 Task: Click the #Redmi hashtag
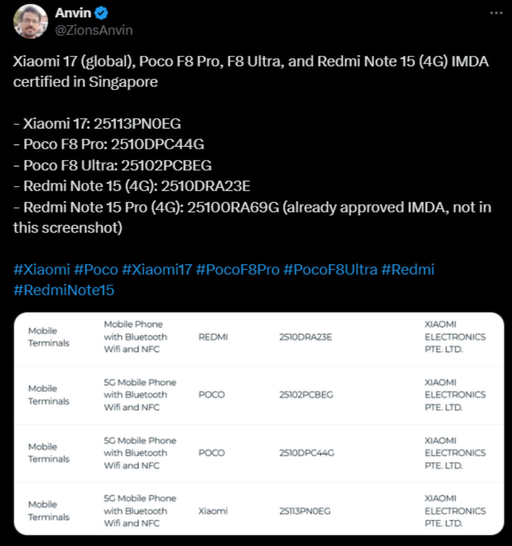(x=408, y=269)
